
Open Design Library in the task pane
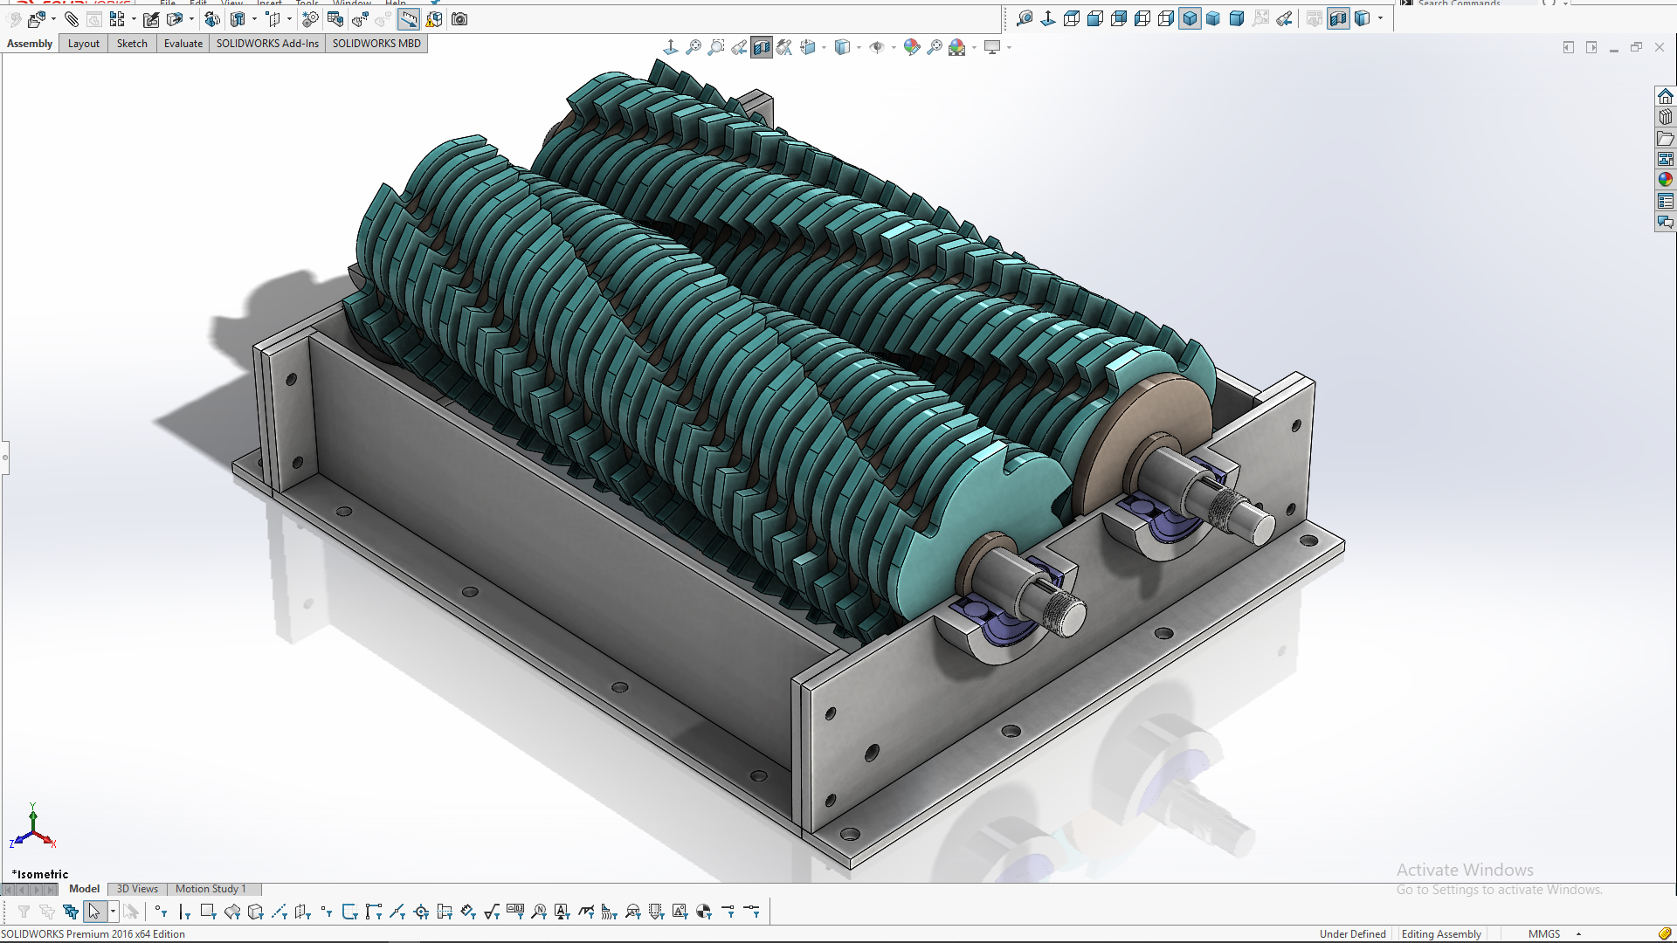[1666, 117]
